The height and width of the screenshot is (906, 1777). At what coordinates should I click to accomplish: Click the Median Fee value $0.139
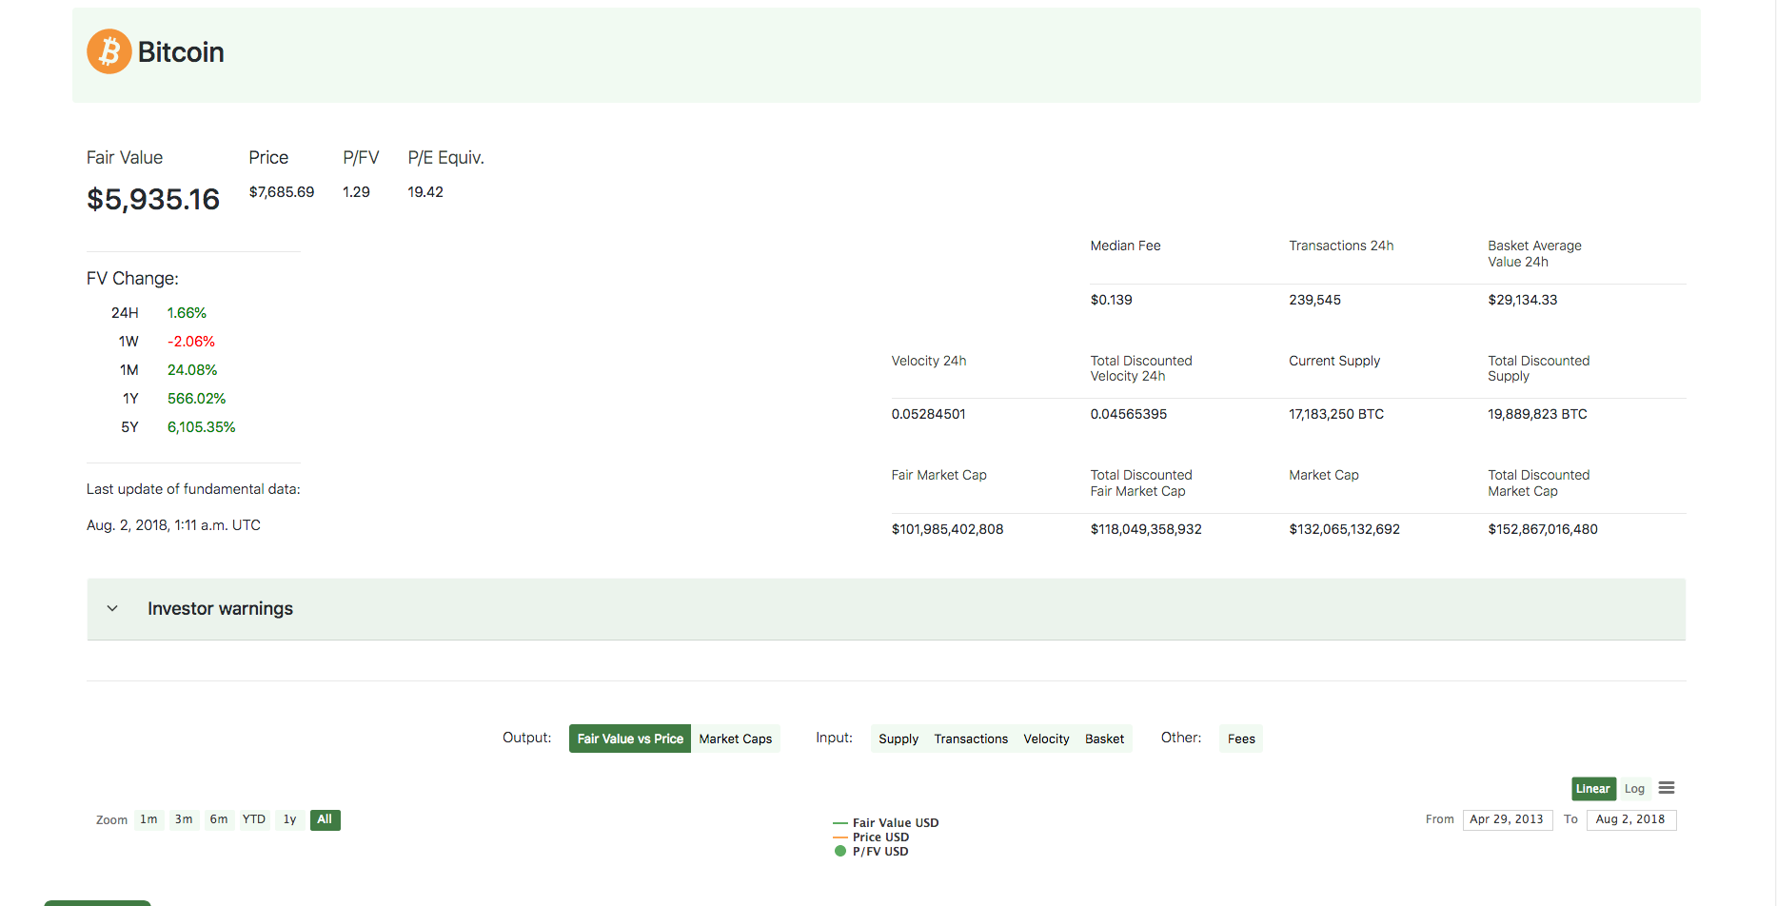[x=1112, y=300]
